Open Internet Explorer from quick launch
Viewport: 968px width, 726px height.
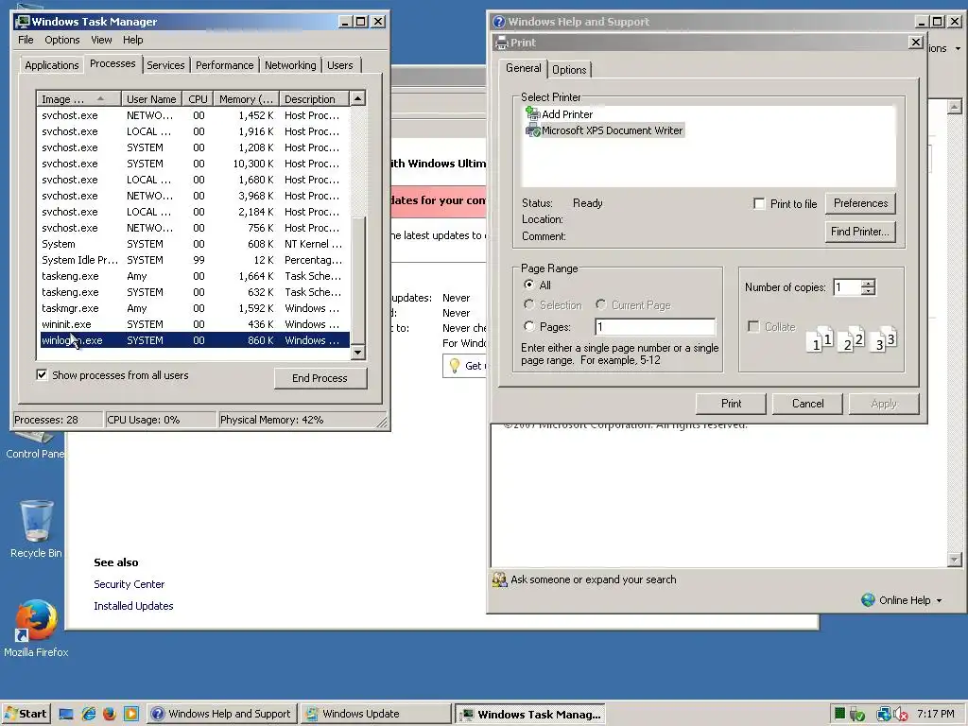tap(88, 714)
